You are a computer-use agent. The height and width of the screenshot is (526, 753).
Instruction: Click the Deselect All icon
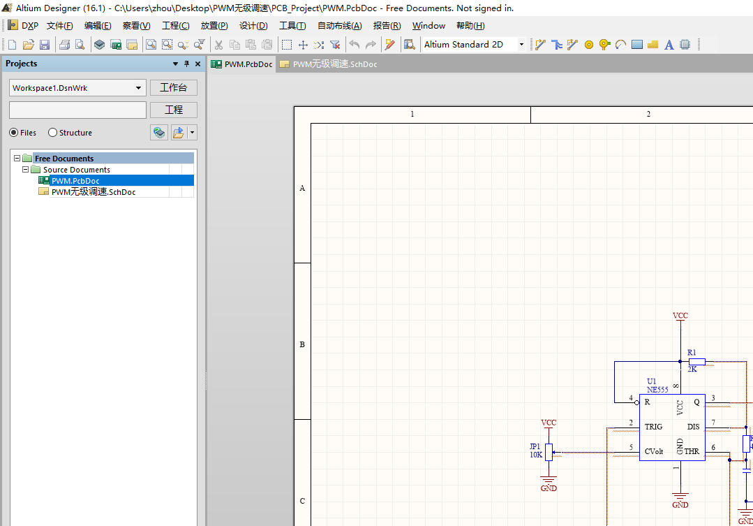pos(319,45)
